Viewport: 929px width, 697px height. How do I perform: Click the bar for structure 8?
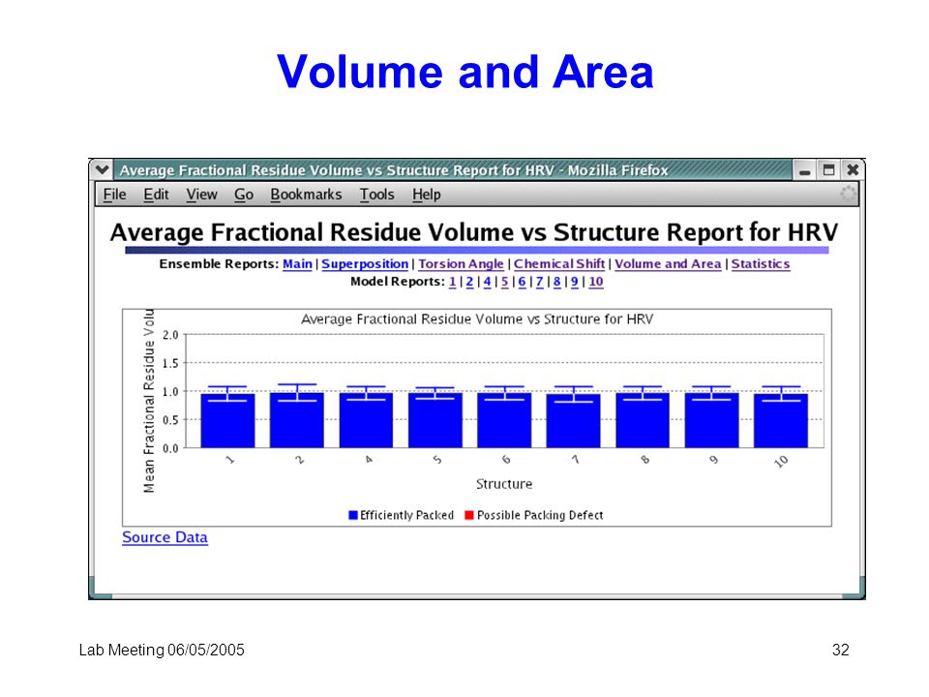coord(643,419)
